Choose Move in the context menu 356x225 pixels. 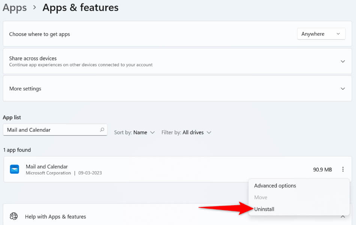(x=261, y=197)
